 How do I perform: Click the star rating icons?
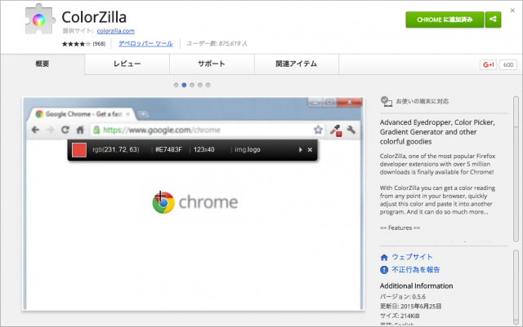[x=76, y=43]
